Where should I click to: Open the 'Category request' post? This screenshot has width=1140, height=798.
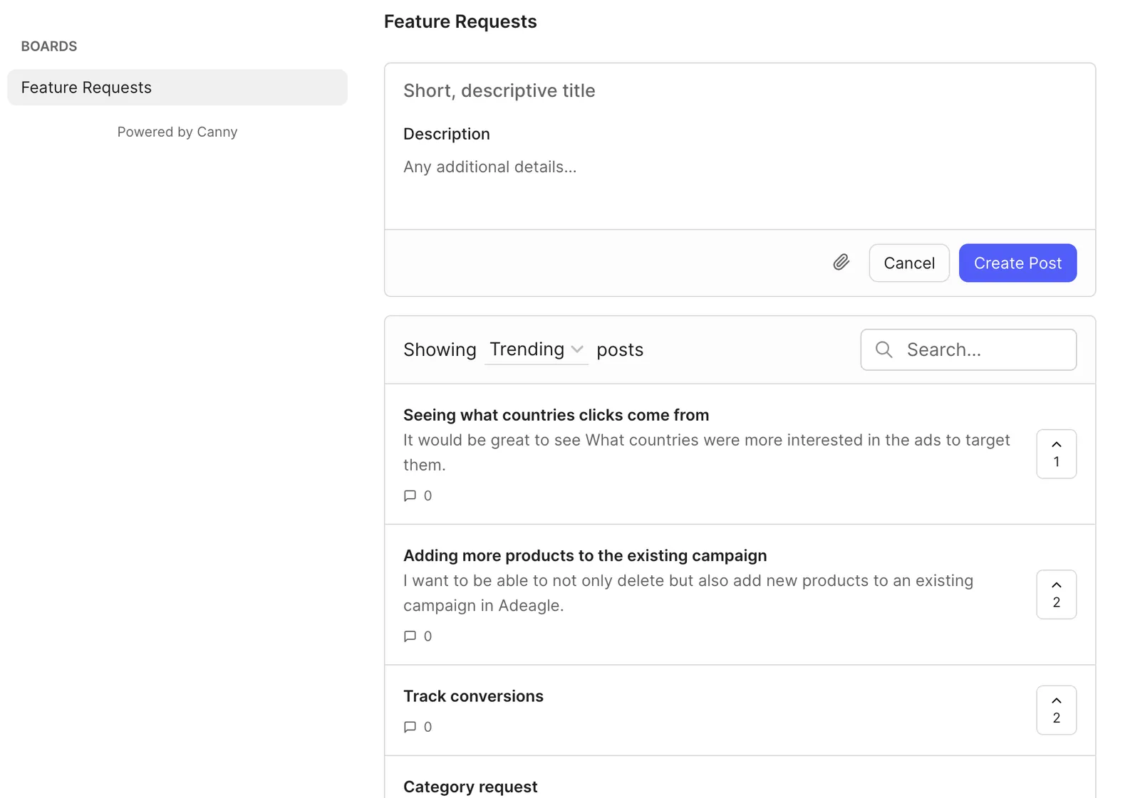[470, 787]
